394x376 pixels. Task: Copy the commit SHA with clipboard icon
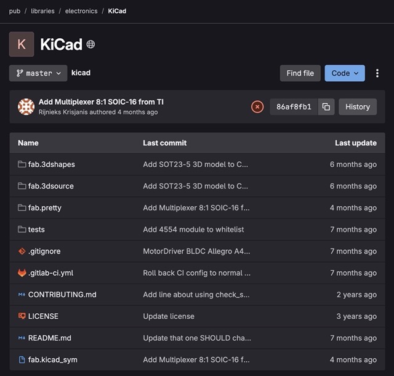326,106
